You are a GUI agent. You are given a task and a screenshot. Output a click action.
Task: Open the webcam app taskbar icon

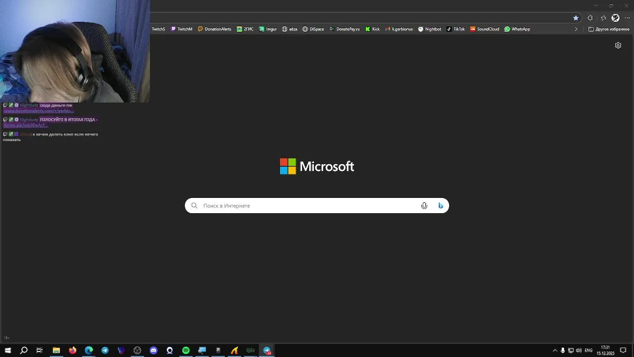pos(169,351)
